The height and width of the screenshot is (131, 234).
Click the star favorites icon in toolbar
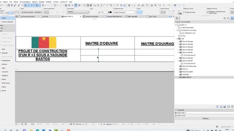point(84,5)
